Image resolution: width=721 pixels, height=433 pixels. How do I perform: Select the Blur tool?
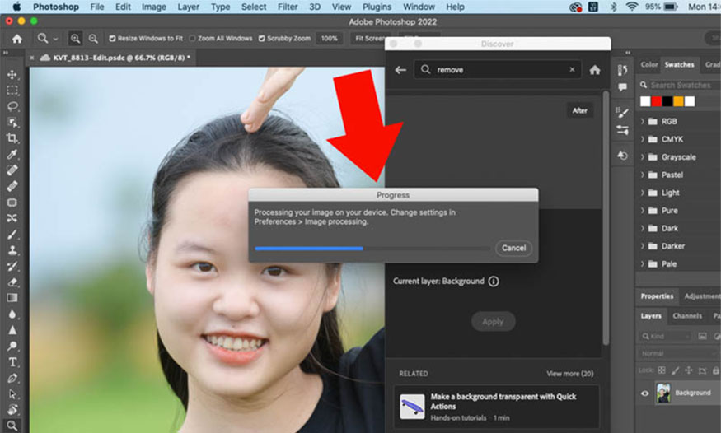[x=12, y=314]
